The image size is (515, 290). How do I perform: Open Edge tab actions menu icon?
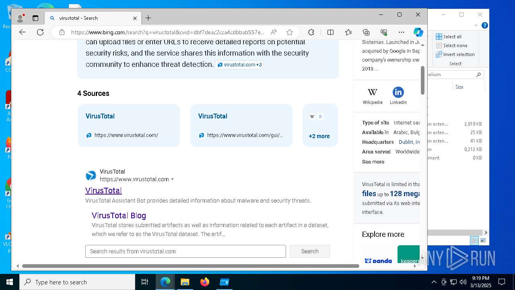35,18
